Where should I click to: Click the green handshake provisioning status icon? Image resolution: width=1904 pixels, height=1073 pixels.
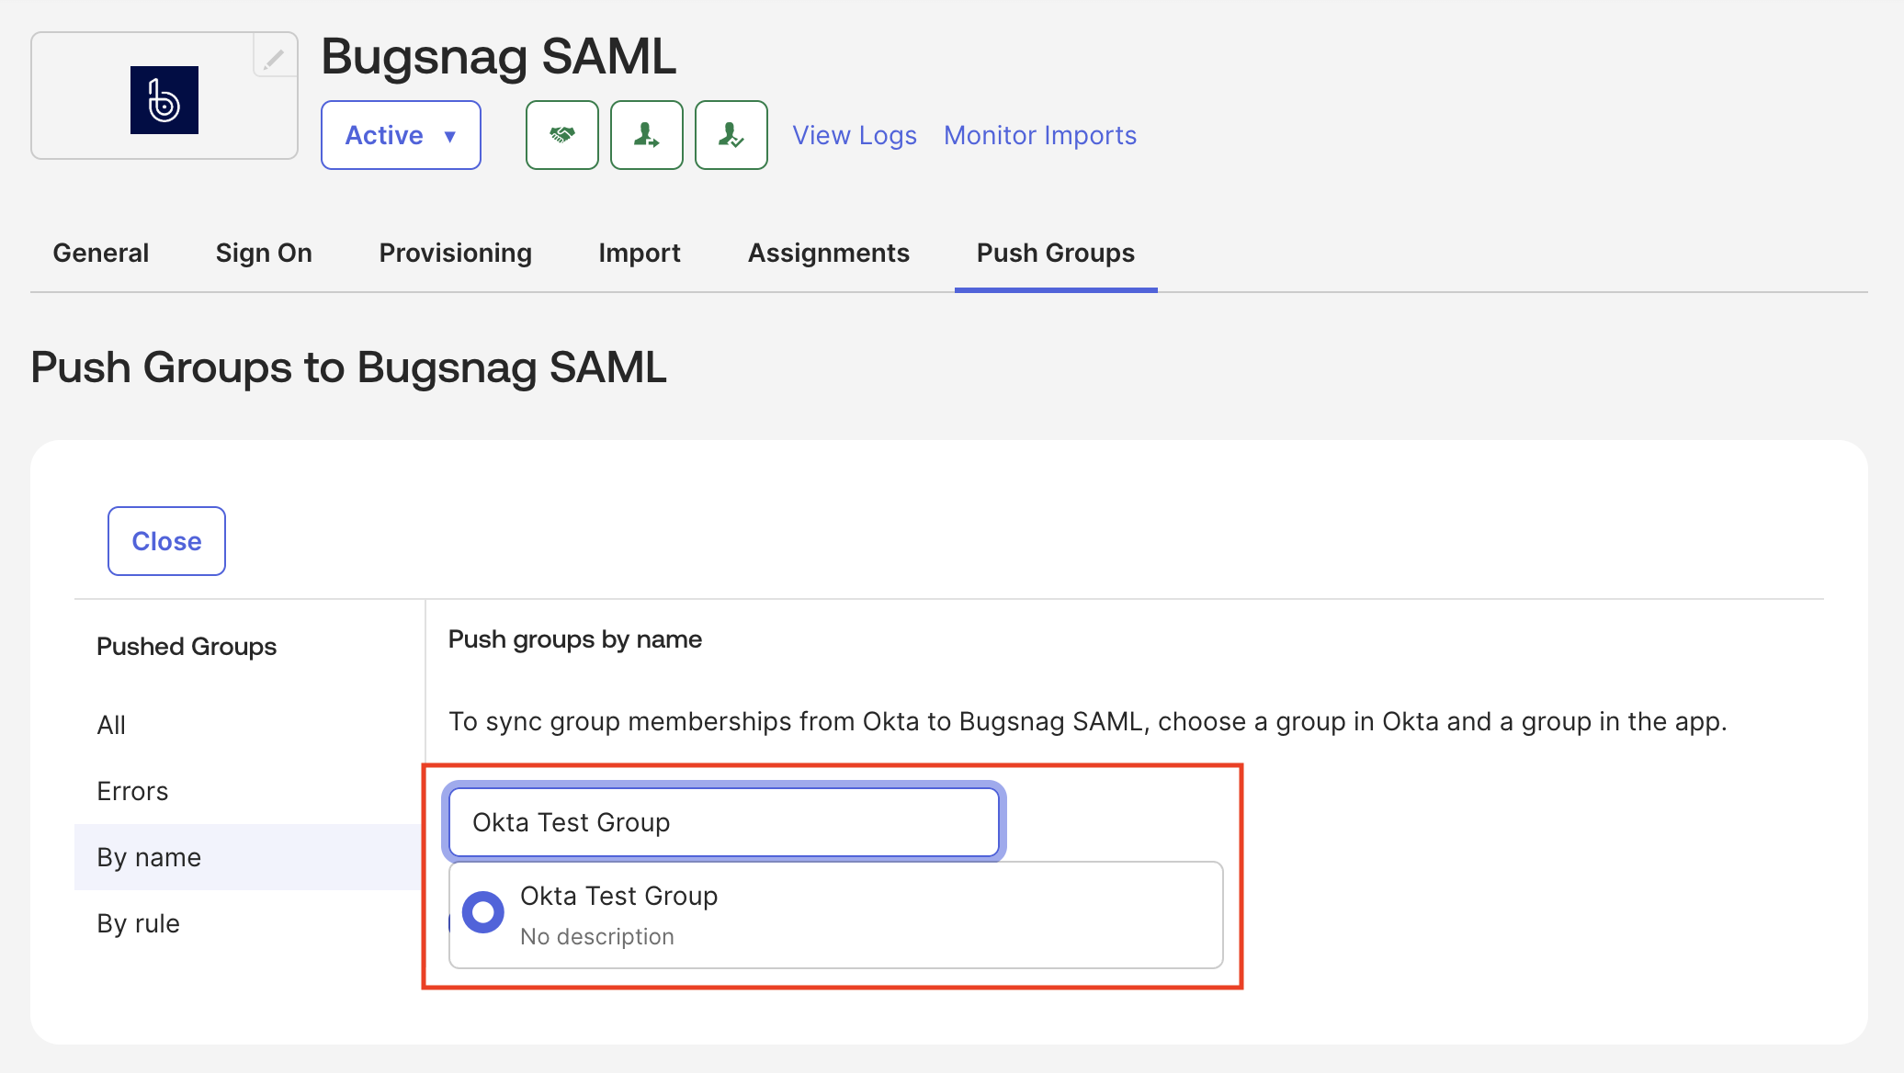[x=561, y=135]
